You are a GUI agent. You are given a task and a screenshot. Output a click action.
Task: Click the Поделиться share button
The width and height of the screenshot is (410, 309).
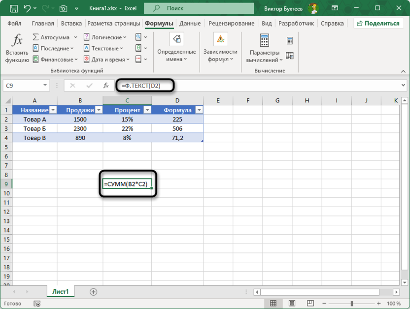click(377, 23)
